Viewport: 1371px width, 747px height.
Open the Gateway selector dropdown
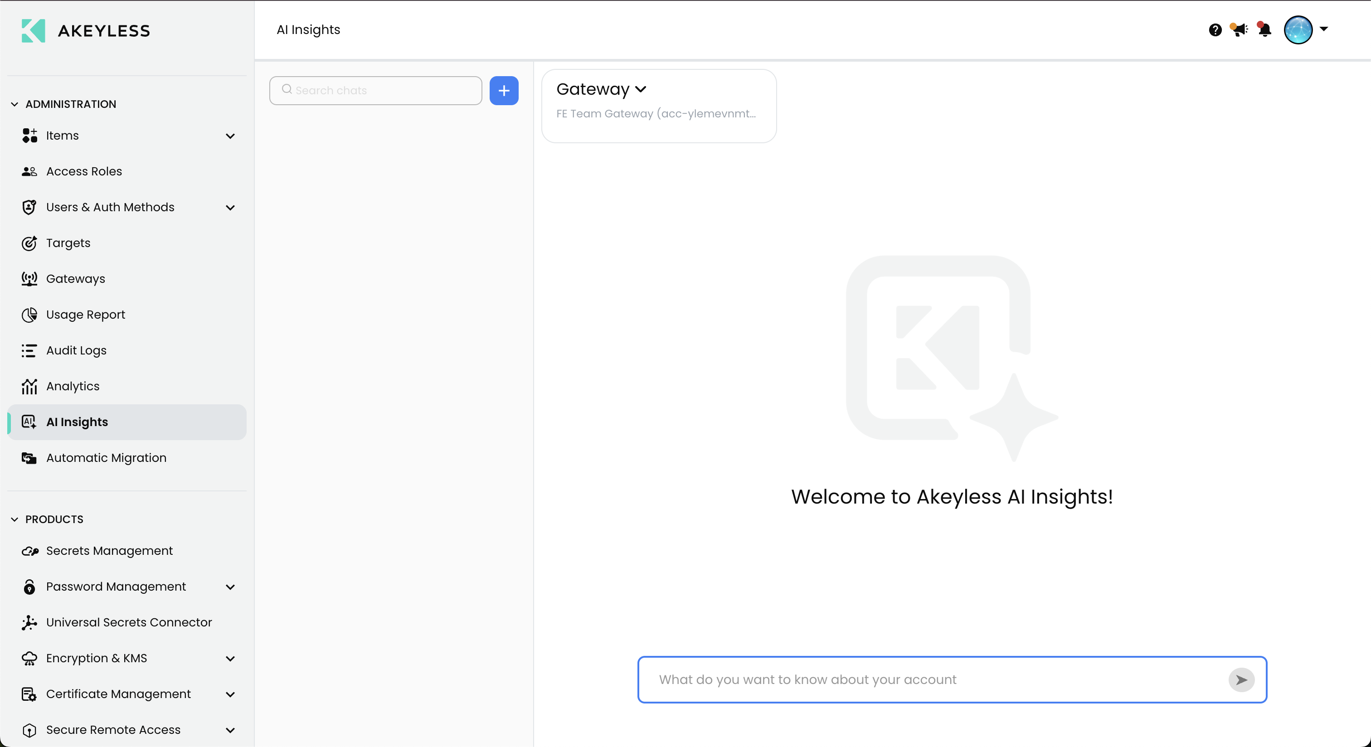pyautogui.click(x=602, y=89)
